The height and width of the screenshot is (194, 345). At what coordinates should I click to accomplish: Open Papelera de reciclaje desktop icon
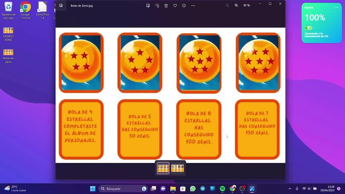pyautogui.click(x=8, y=11)
